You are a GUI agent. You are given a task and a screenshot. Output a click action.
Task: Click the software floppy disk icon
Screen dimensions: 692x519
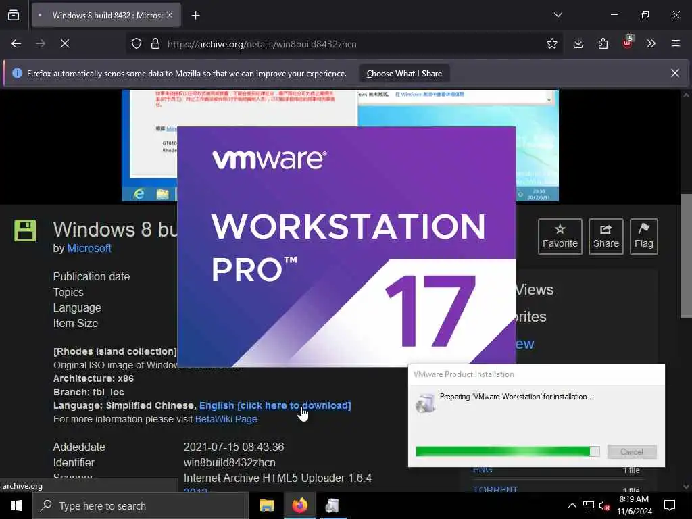coord(25,230)
